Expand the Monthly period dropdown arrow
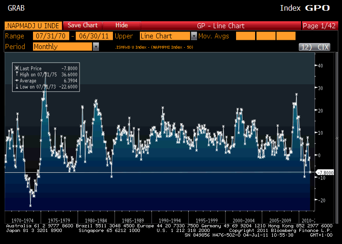The width and height of the screenshot is (342, 244). pyautogui.click(x=96, y=46)
